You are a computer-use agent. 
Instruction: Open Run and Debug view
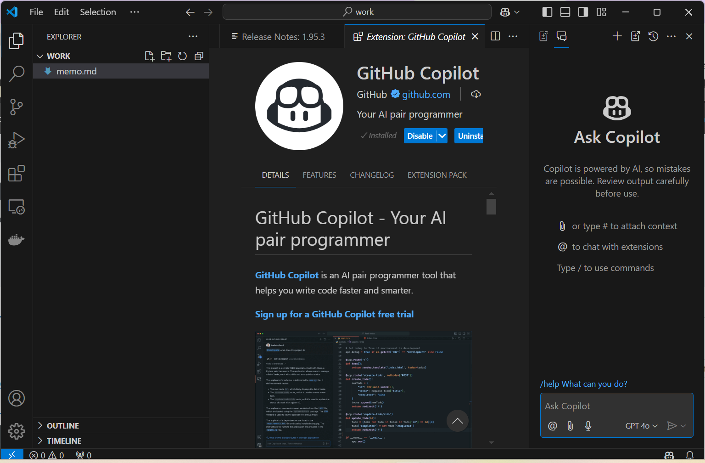(x=17, y=140)
